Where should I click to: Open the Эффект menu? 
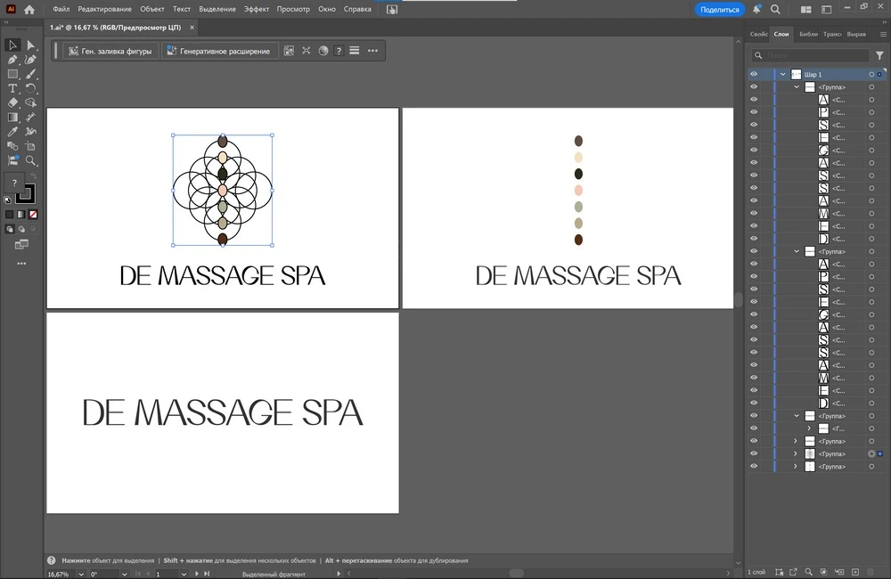pos(257,9)
